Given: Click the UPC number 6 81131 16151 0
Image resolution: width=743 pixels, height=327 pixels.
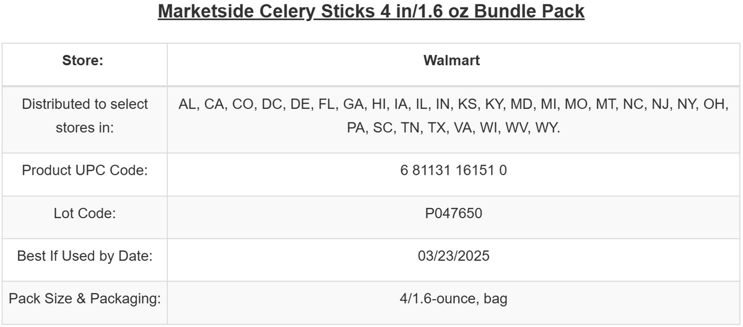Looking at the screenshot, I should 453,170.
